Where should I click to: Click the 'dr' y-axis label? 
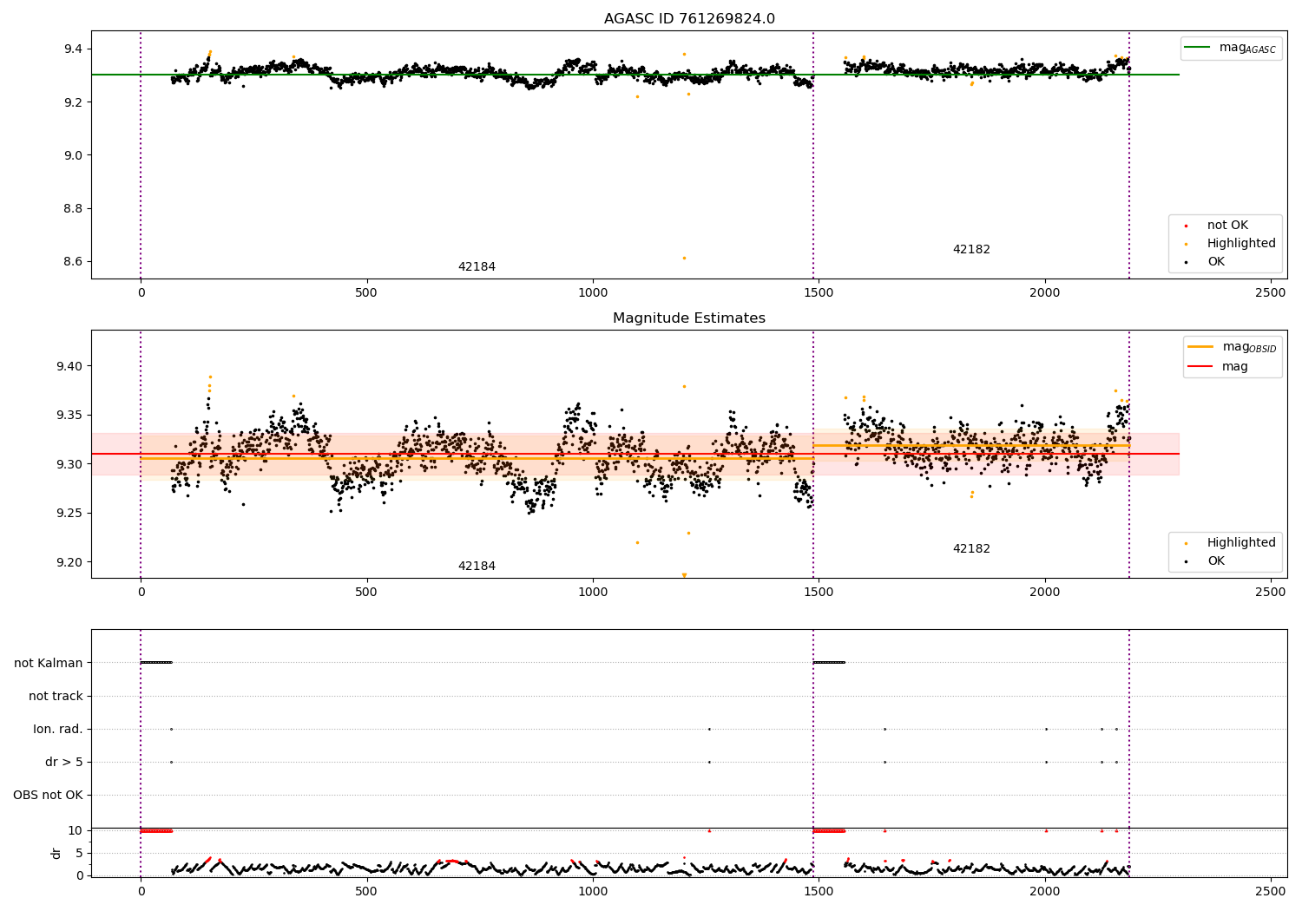click(56, 853)
